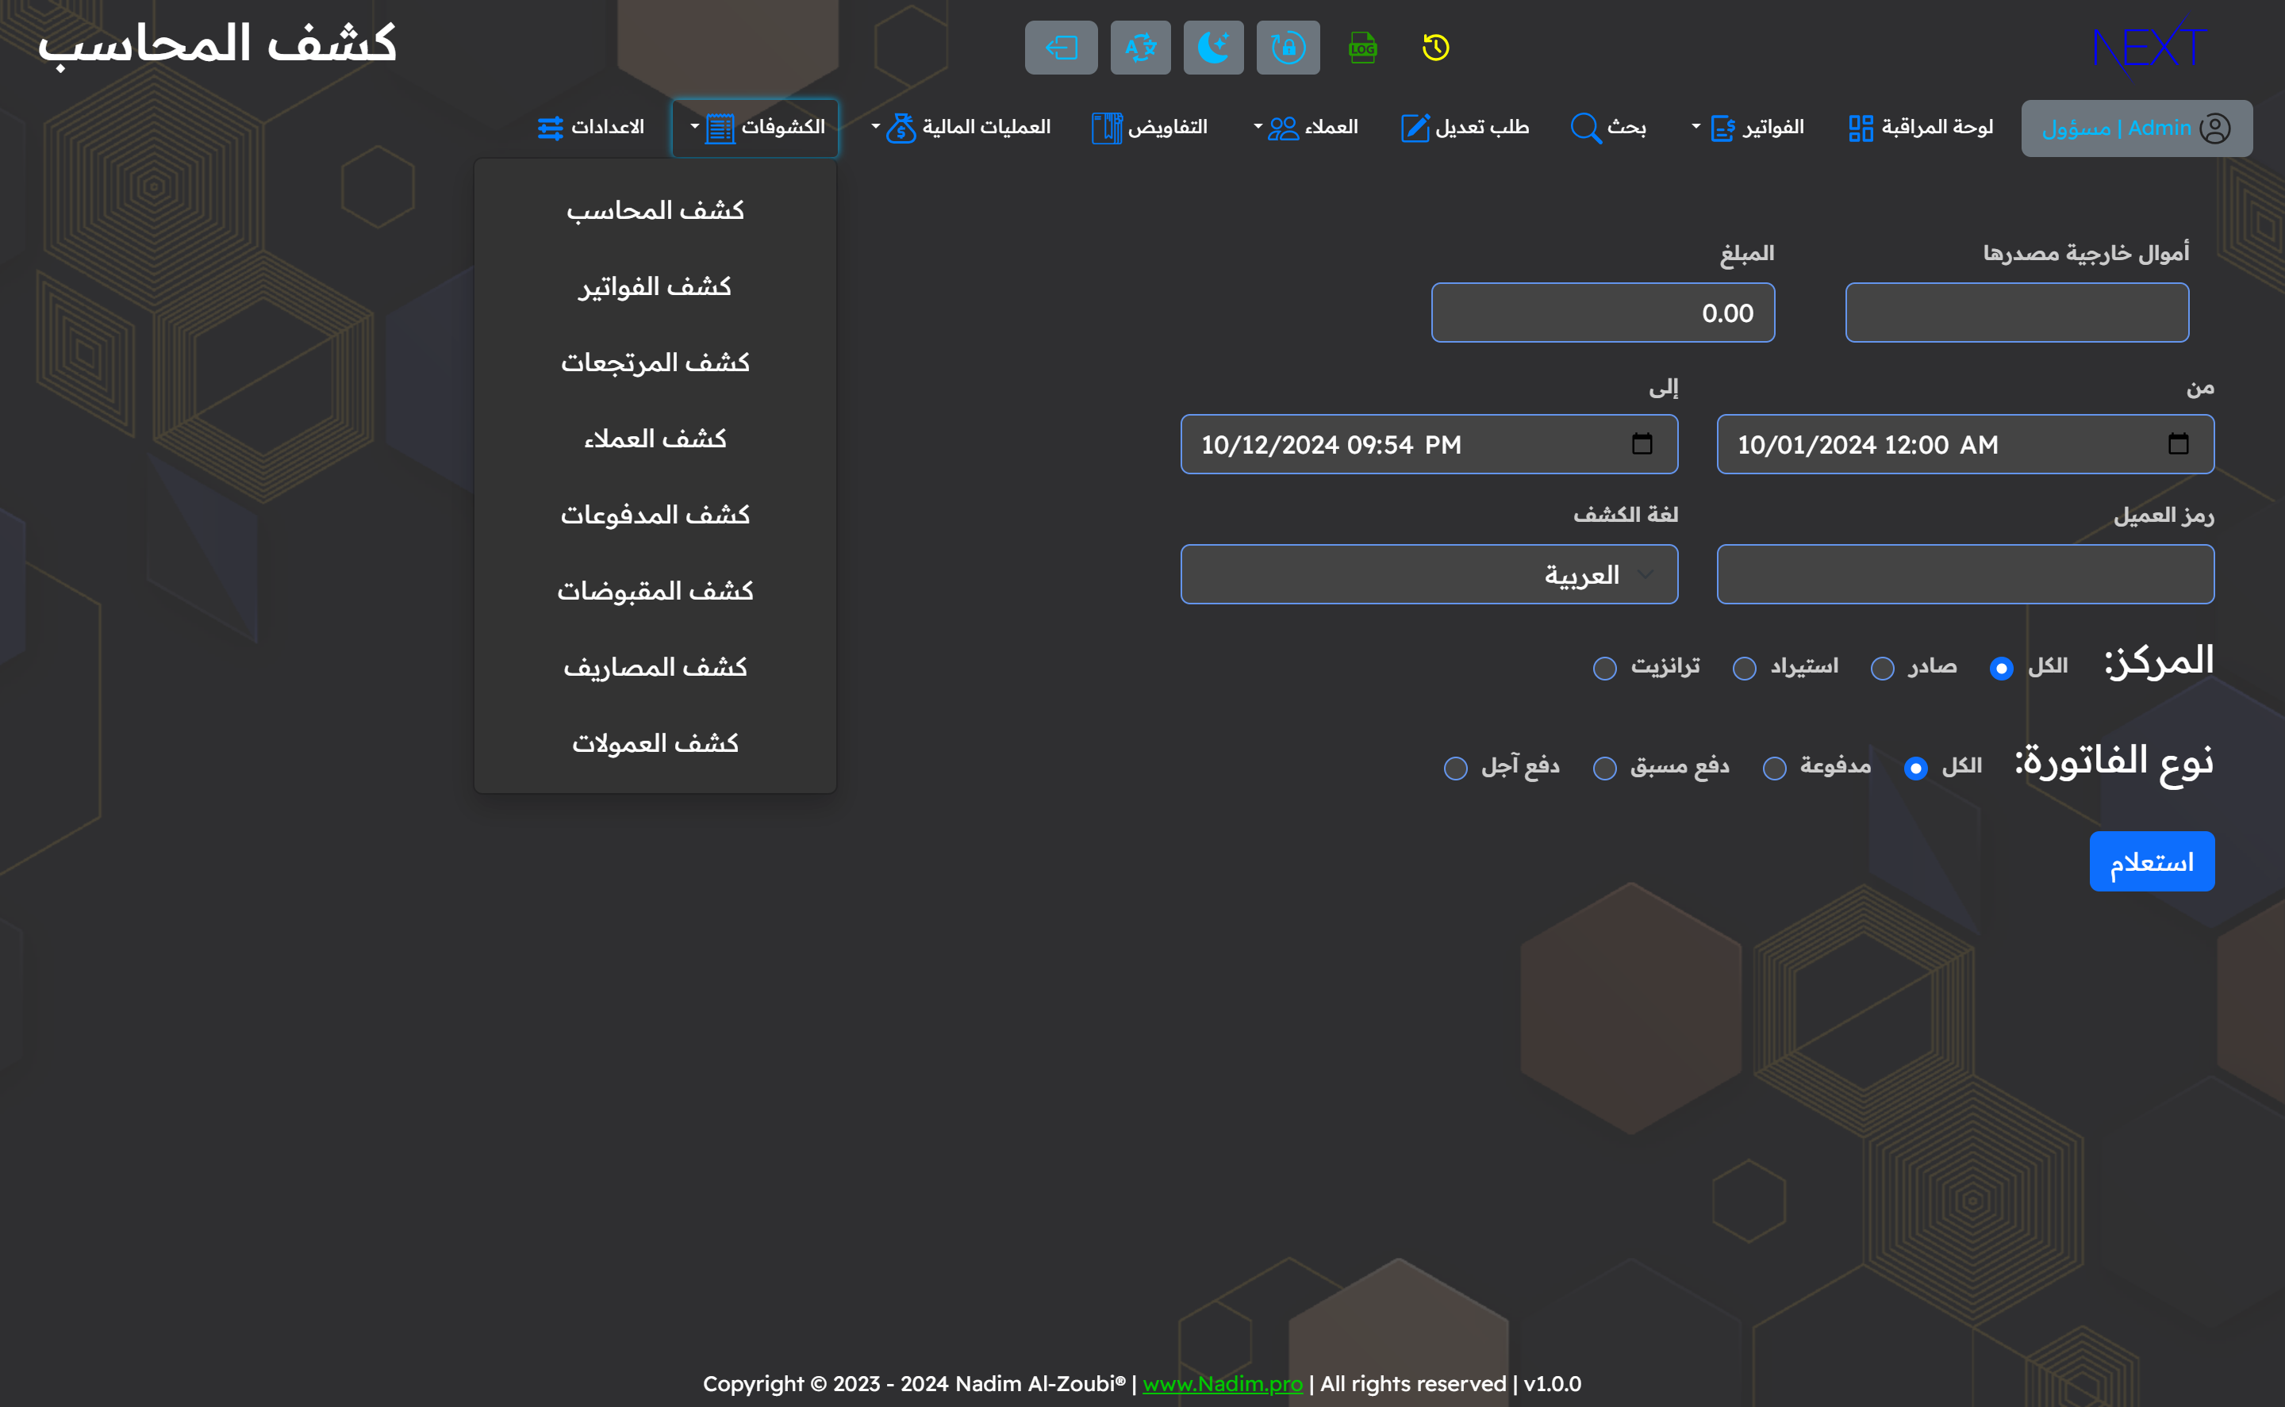Select the search (بحث) magnifier icon
This screenshot has width=2285, height=1407.
(1585, 128)
